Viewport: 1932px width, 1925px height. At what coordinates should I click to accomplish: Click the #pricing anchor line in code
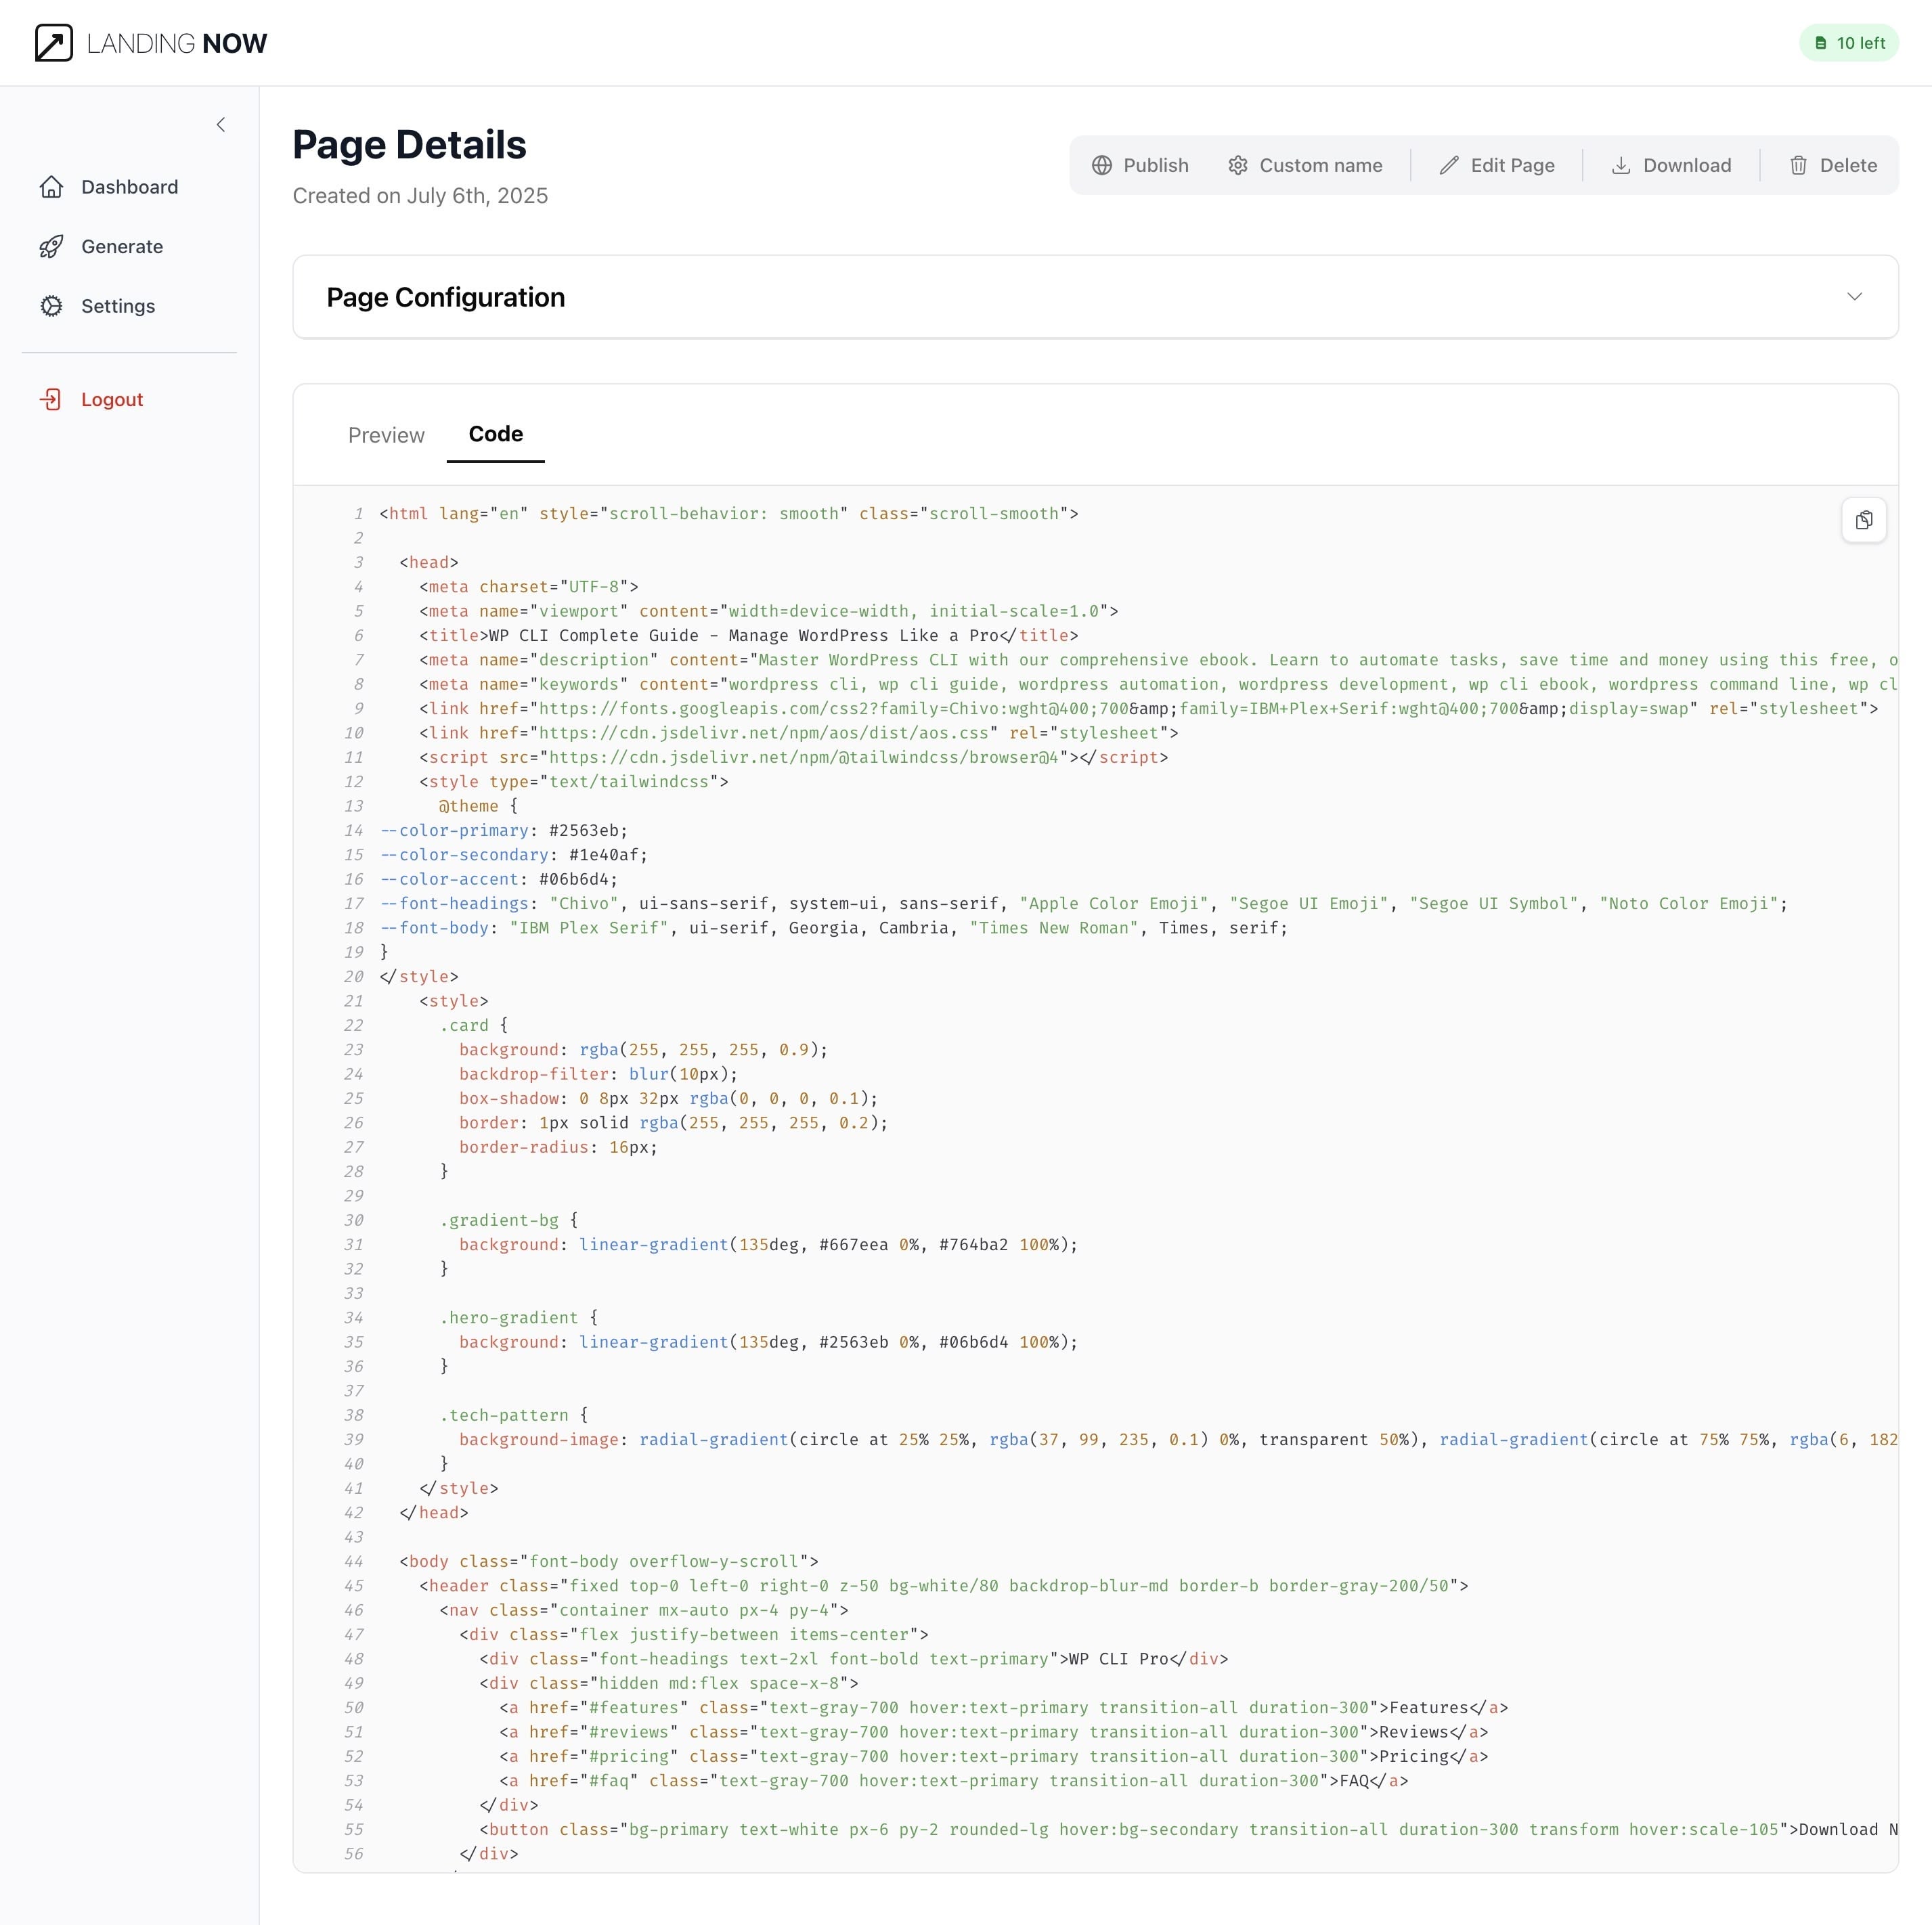point(994,1757)
